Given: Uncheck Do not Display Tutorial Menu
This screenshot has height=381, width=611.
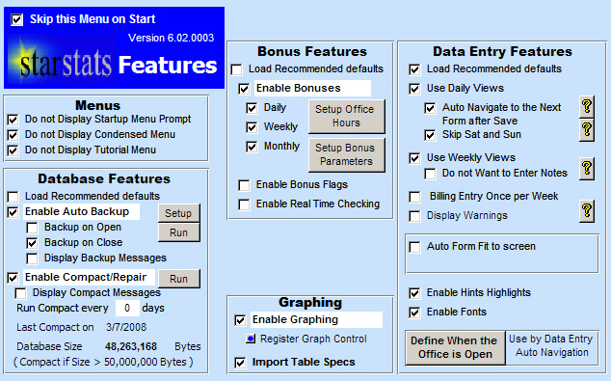Looking at the screenshot, I should pos(13,150).
